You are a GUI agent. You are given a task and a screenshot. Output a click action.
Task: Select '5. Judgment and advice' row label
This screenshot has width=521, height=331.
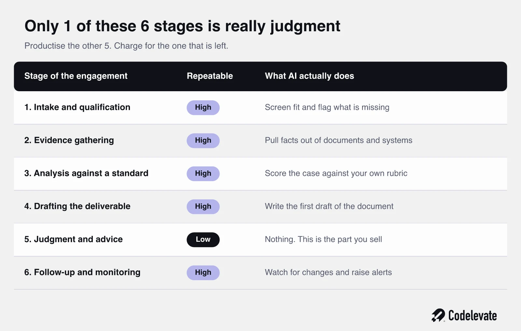[74, 239]
